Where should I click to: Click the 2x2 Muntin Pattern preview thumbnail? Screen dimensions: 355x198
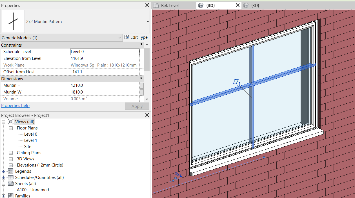click(x=13, y=21)
